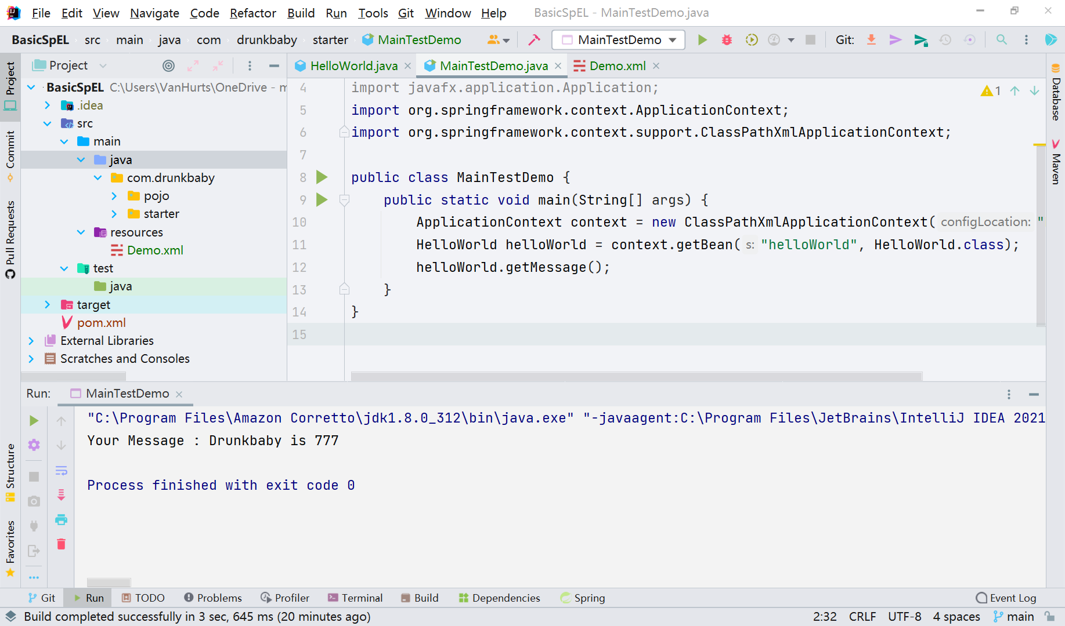Toggle the Project tool window sidebar button

pos(10,86)
